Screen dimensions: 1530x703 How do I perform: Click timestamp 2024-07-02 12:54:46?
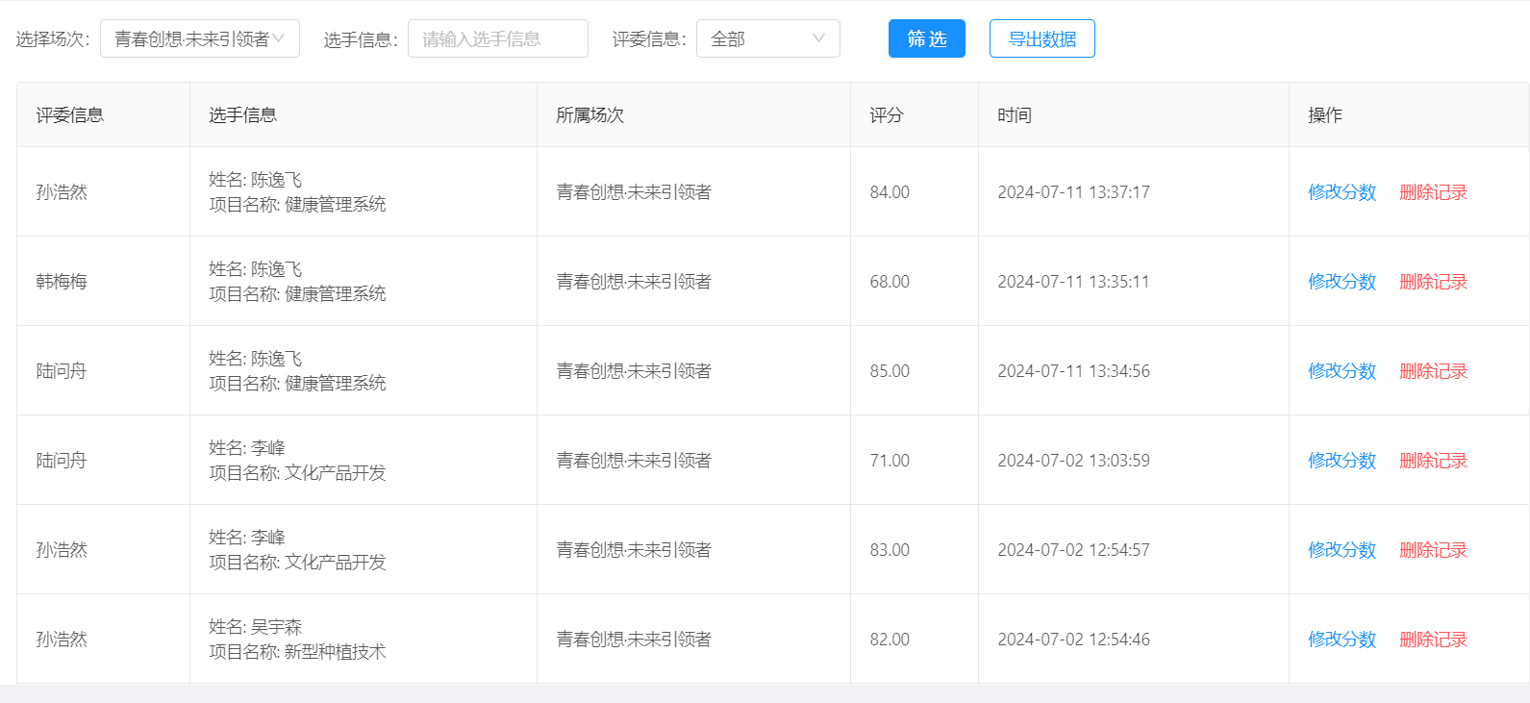(1074, 640)
